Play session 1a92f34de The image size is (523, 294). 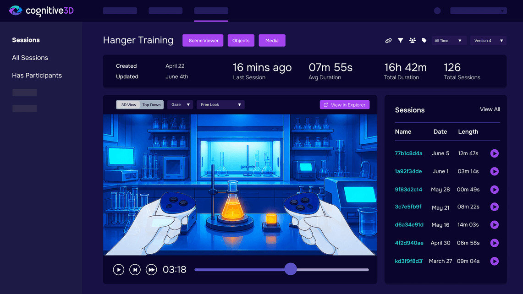click(x=494, y=171)
